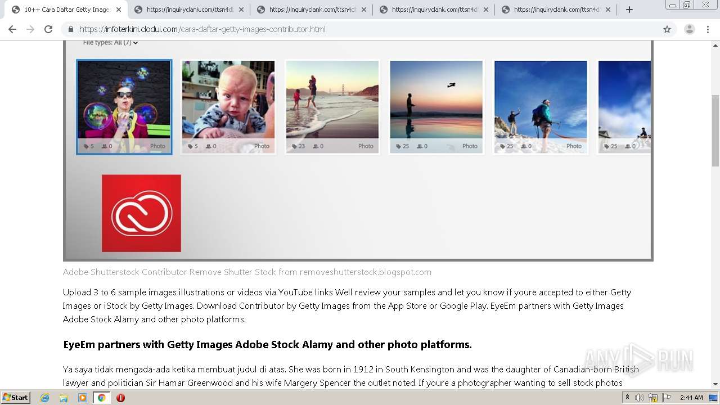
Task: Click the EyeEm partners with Getty Images heading
Action: click(x=267, y=345)
